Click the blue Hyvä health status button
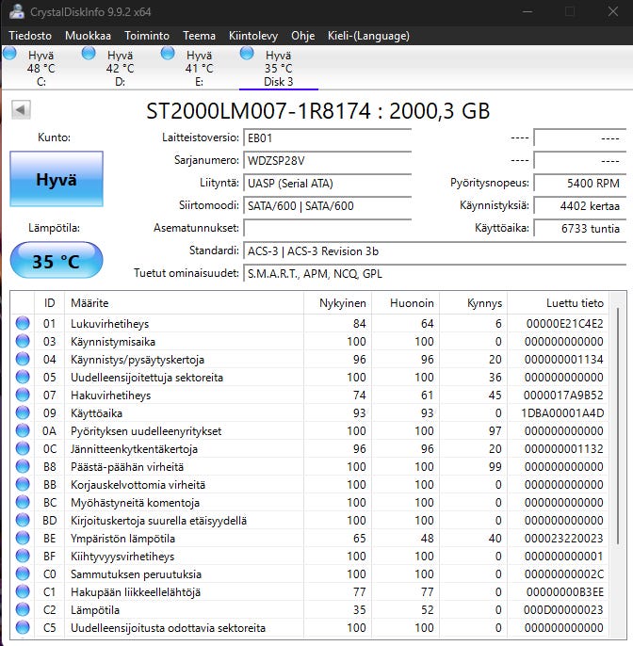Image resolution: width=633 pixels, height=646 pixels. [x=57, y=179]
